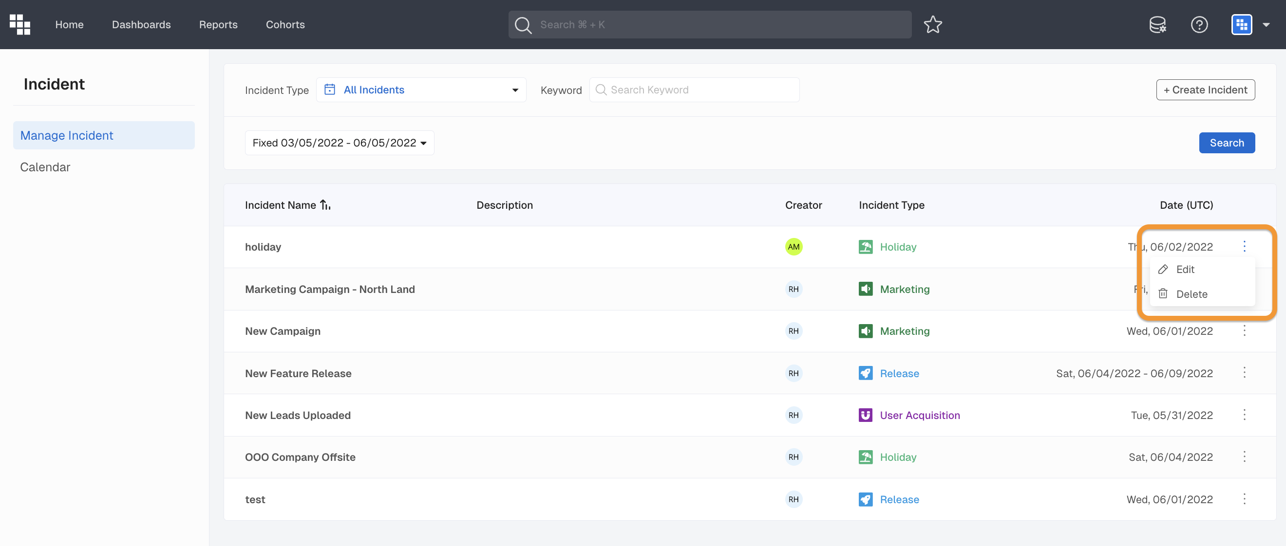Open the help question mark icon

pyautogui.click(x=1199, y=24)
